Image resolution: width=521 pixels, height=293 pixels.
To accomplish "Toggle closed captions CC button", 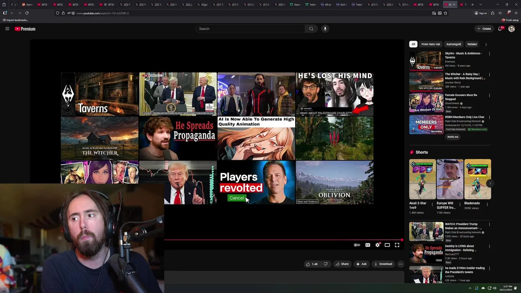I will (368, 245).
